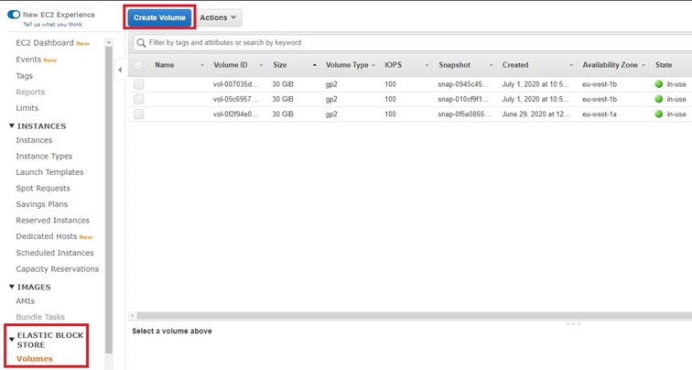Select Volumes under Elastic Block Store
This screenshot has height=370, width=692.
[35, 358]
